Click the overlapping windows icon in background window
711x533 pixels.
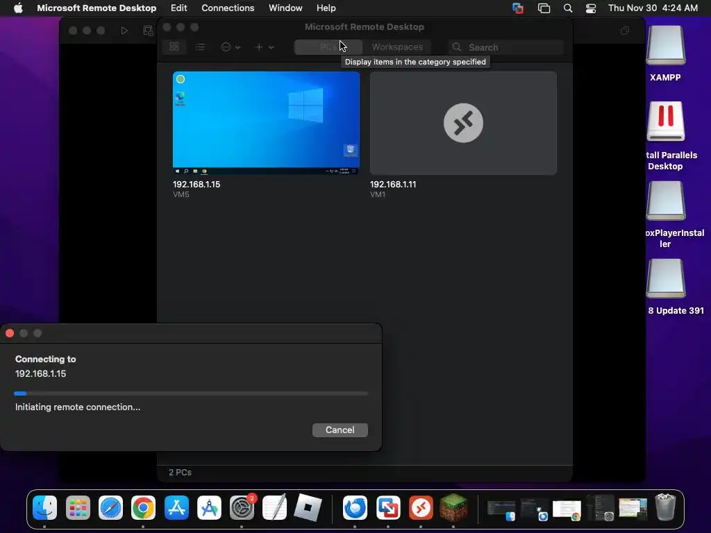point(625,31)
